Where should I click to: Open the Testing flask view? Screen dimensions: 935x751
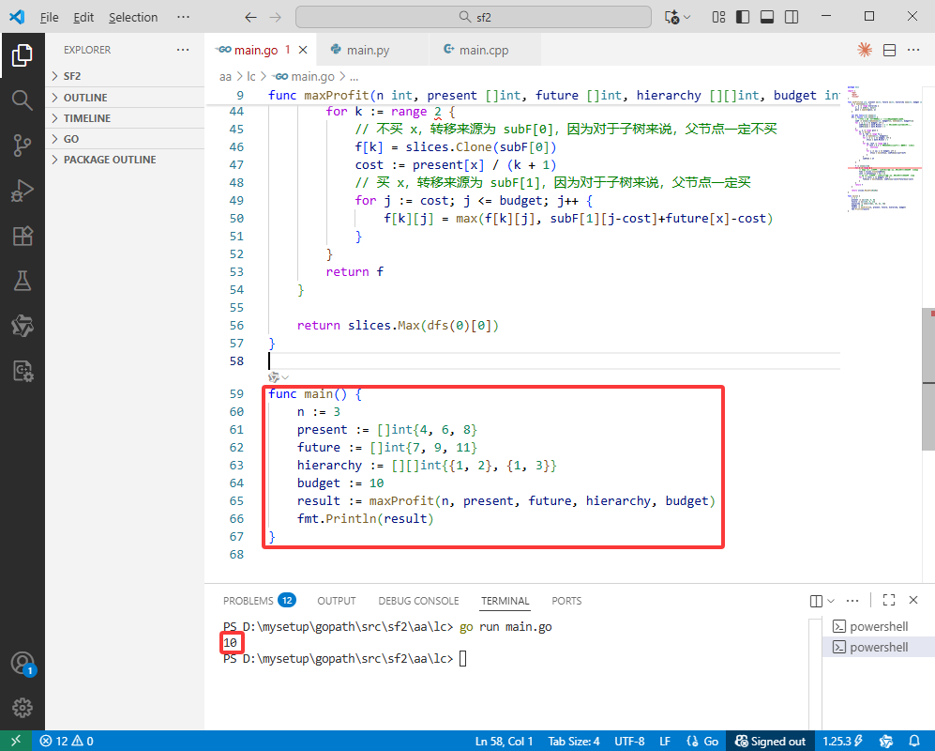(23, 281)
